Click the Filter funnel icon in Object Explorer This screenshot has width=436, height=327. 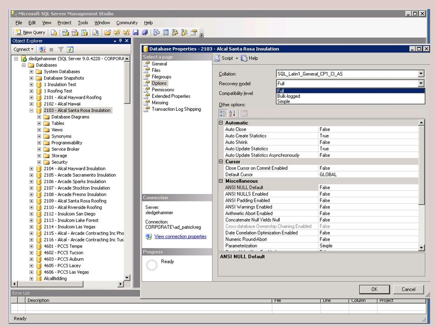point(60,50)
